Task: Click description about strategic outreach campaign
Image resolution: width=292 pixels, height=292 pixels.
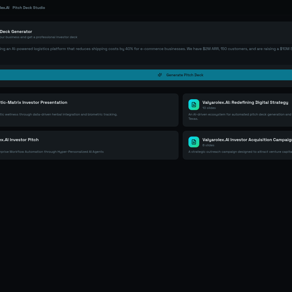Action: 240,152
